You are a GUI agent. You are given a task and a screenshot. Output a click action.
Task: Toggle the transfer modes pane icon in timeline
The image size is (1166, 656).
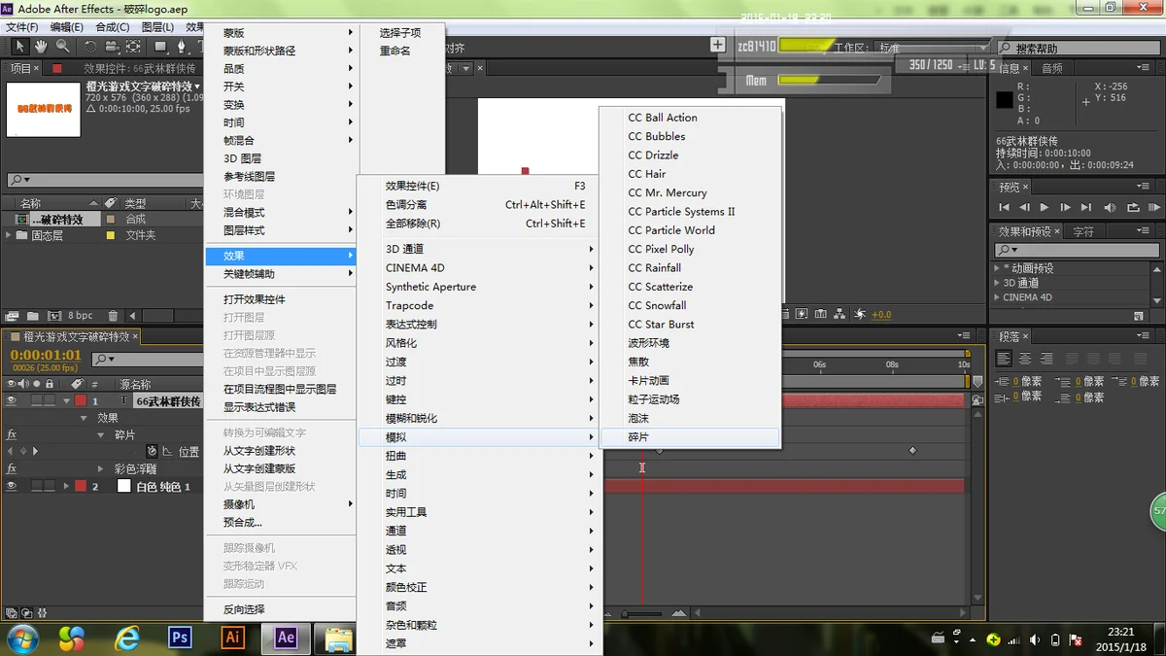(x=26, y=613)
